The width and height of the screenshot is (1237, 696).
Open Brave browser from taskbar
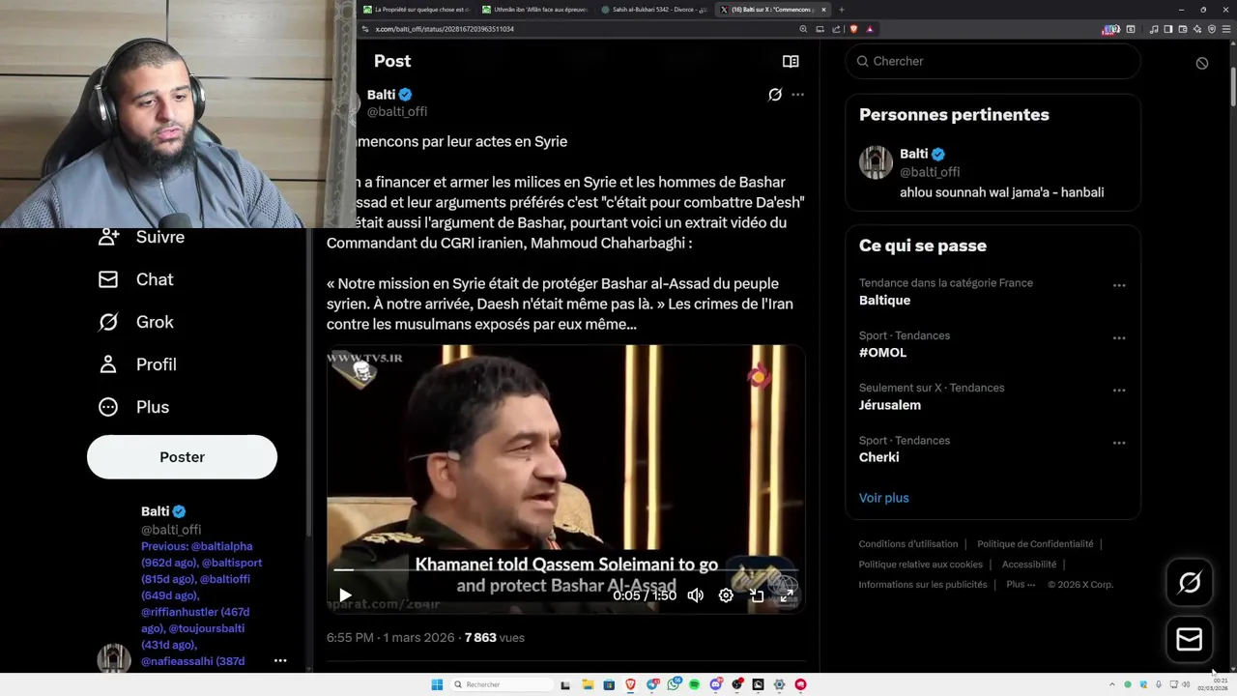[631, 684]
